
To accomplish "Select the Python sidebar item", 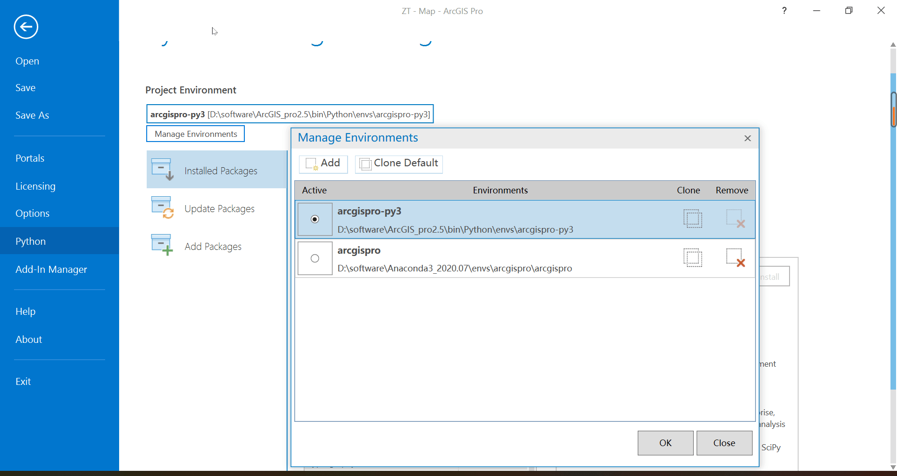I will click(59, 241).
